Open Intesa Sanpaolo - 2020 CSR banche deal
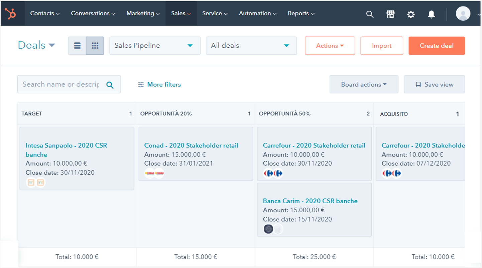Screen dimensions: 482x268 [66, 150]
